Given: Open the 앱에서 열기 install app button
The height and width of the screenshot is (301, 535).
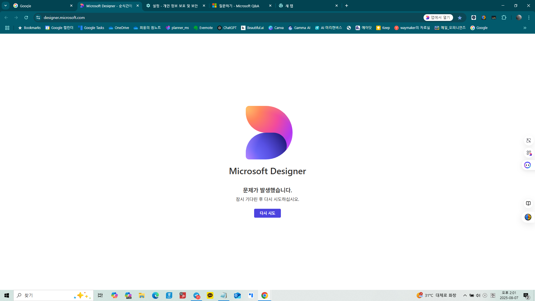Looking at the screenshot, I should click(x=438, y=18).
